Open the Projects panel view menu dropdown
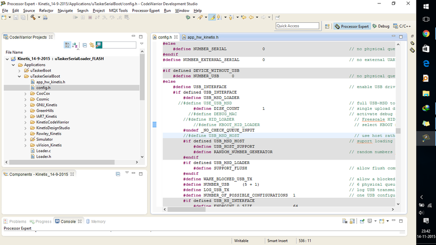 pos(142,44)
